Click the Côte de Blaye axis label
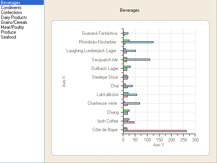The height and width of the screenshot is (163, 217). click(105, 130)
